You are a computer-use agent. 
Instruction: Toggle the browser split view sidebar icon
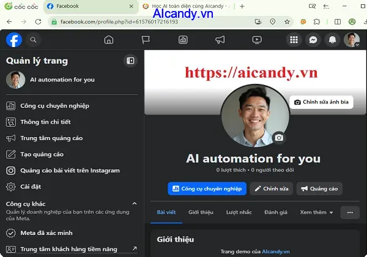click(x=338, y=22)
